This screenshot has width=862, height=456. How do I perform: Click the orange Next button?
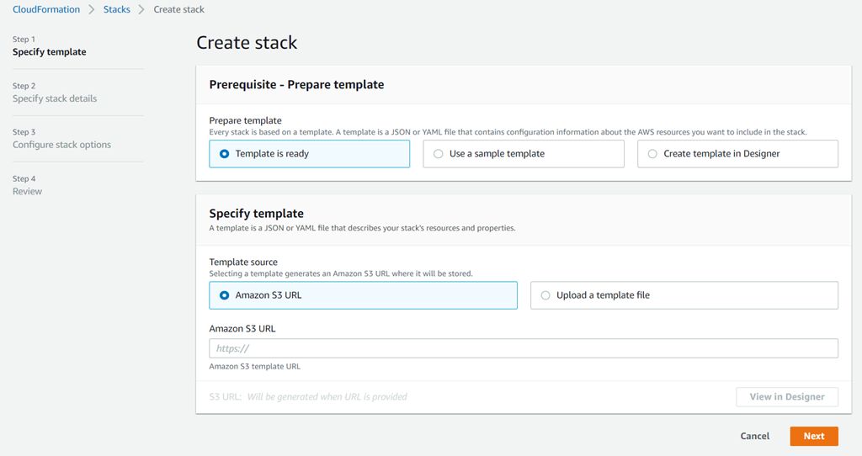813,436
